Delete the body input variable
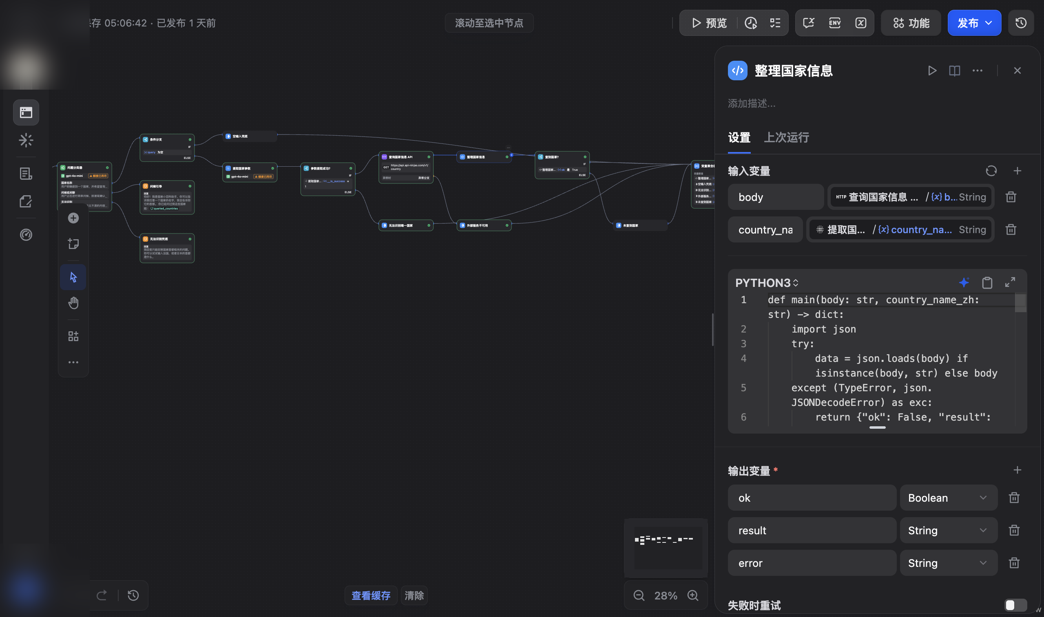The width and height of the screenshot is (1044, 617). [1011, 197]
